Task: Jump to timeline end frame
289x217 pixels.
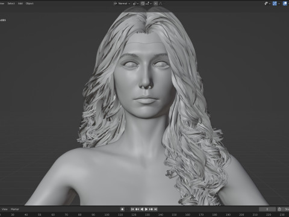Action: coord(156,209)
